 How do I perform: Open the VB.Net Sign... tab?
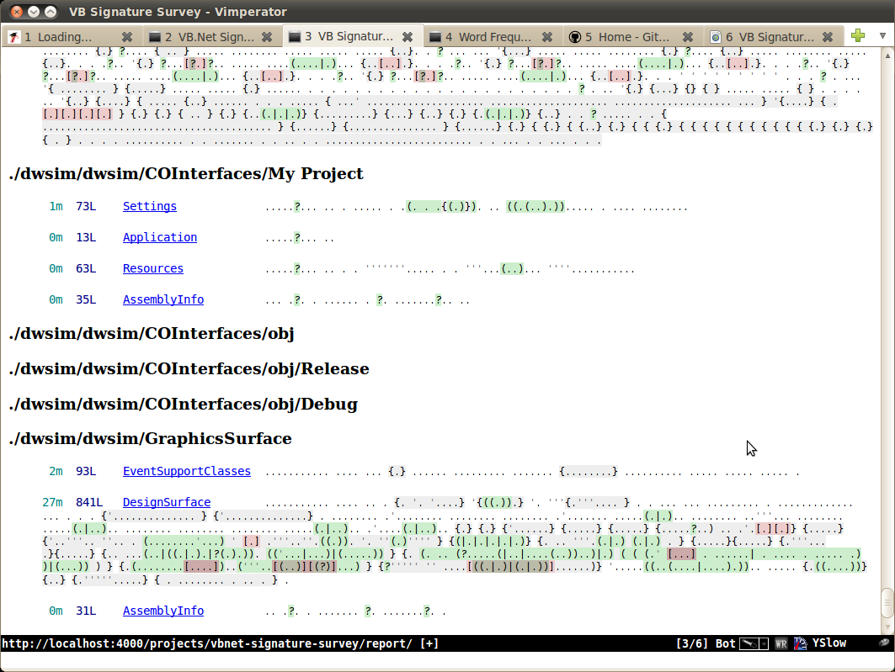click(212, 37)
